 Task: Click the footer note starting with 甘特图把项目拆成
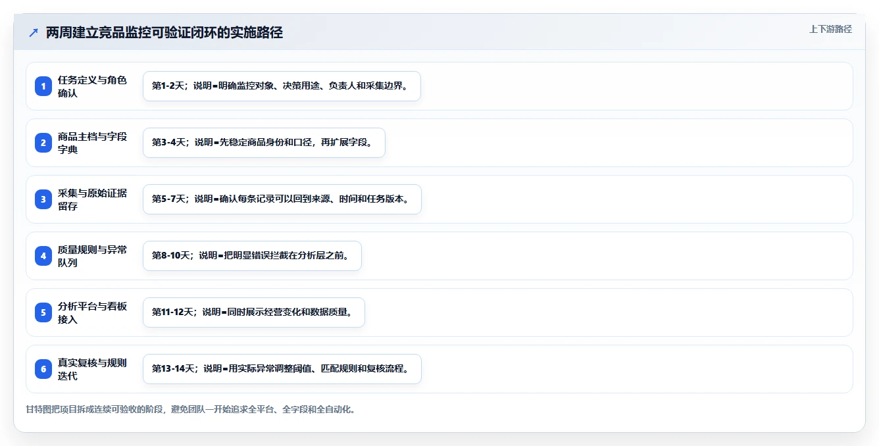click(x=191, y=409)
